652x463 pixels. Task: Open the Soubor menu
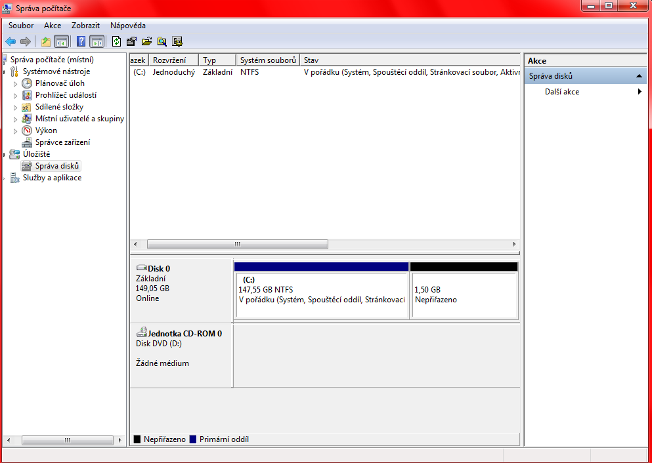pos(21,26)
